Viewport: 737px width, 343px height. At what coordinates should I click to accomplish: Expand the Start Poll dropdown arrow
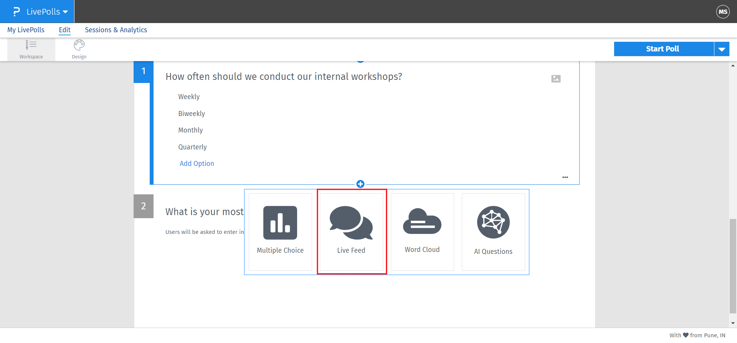(x=722, y=49)
